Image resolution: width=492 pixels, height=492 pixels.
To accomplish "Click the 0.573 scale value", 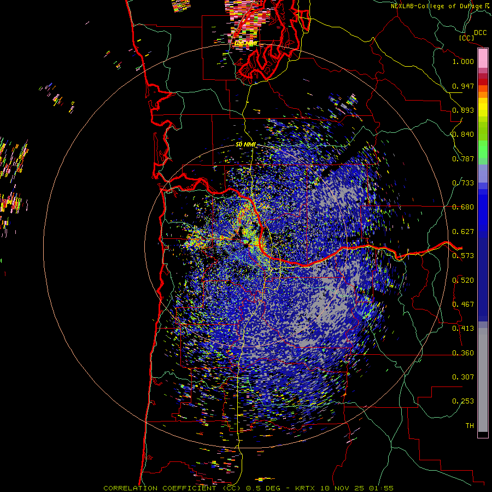I will 463,256.
